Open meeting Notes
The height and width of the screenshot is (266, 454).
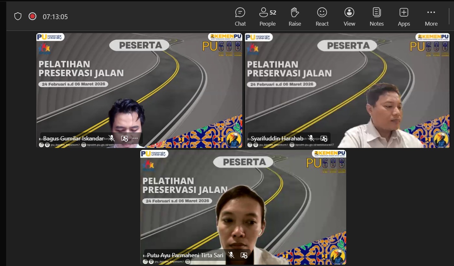pos(376,17)
